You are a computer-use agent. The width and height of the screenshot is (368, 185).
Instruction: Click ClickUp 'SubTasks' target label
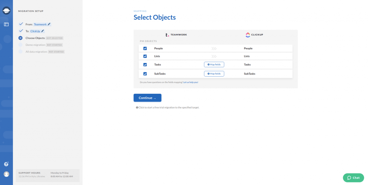click(249, 74)
